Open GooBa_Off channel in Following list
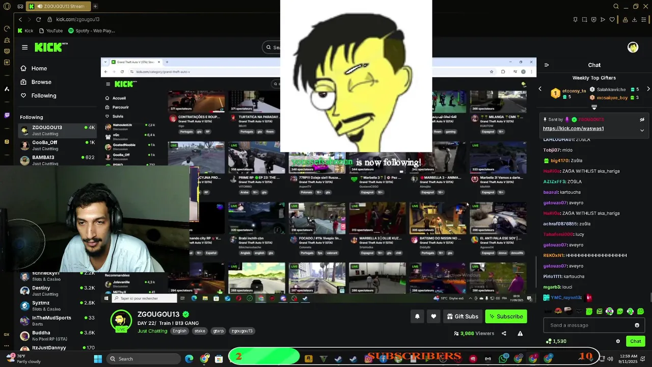This screenshot has height=367, width=652. tap(57, 145)
